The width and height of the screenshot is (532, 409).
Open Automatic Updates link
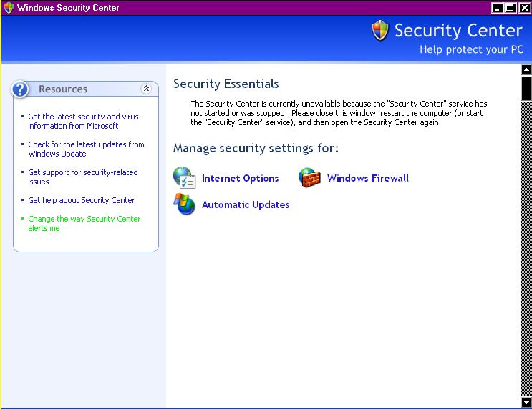(x=246, y=204)
